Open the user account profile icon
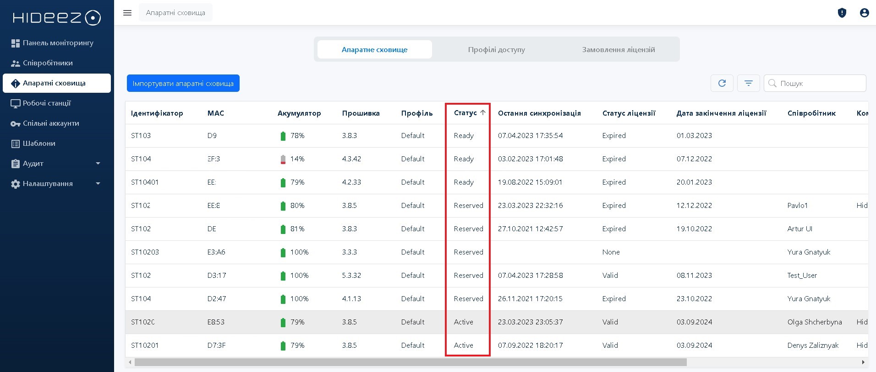876x372 pixels. 864,13
